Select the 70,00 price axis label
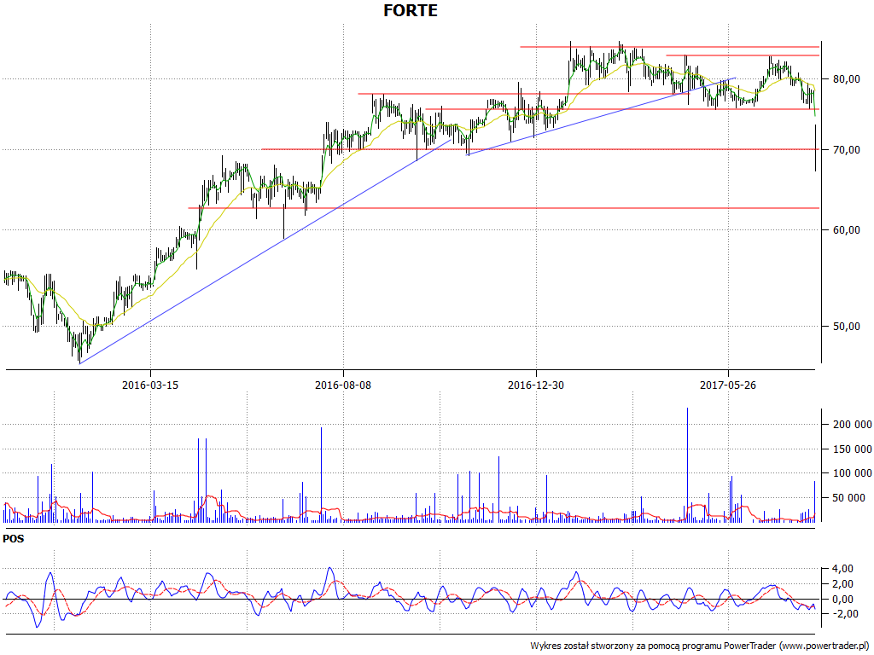This screenshot has width=874, height=655. [x=846, y=150]
